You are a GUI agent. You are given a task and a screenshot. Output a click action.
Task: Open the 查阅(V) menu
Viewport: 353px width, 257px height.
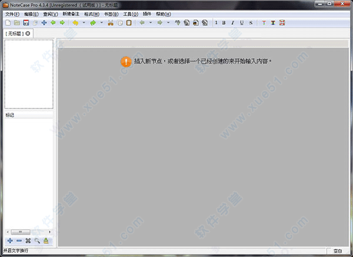coord(51,14)
